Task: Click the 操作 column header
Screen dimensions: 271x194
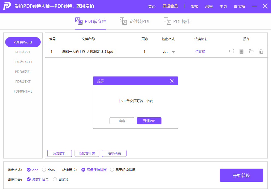Action: 246,39
